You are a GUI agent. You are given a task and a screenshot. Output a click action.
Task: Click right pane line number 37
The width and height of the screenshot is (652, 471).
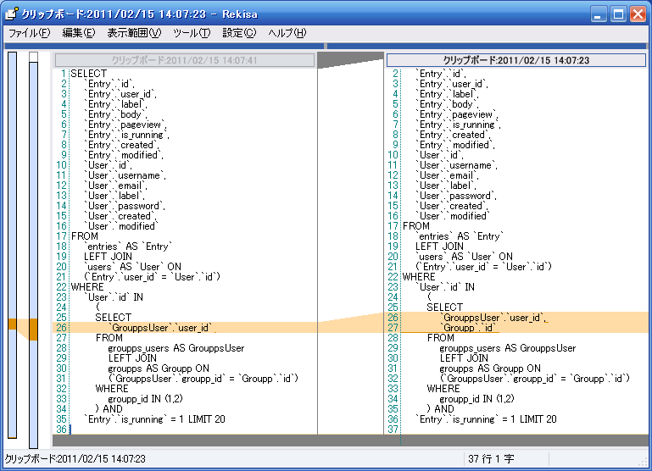pos(393,429)
